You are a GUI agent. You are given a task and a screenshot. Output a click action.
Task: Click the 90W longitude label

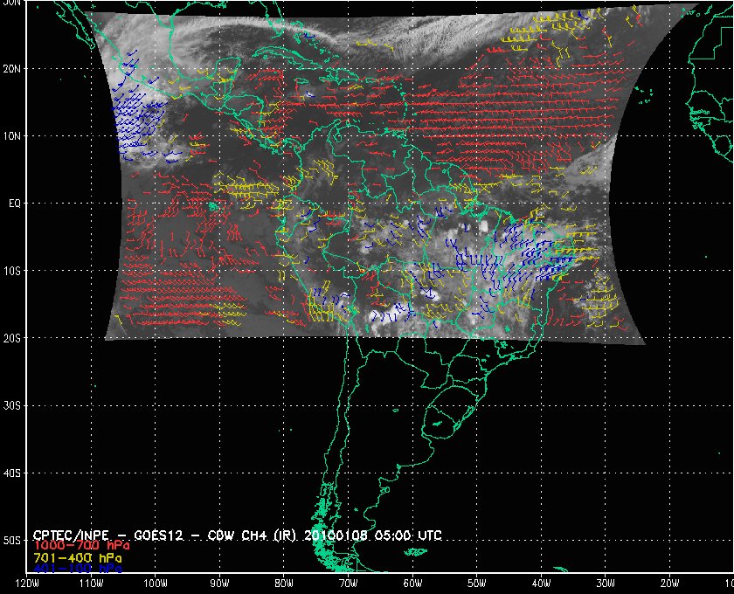point(219,584)
